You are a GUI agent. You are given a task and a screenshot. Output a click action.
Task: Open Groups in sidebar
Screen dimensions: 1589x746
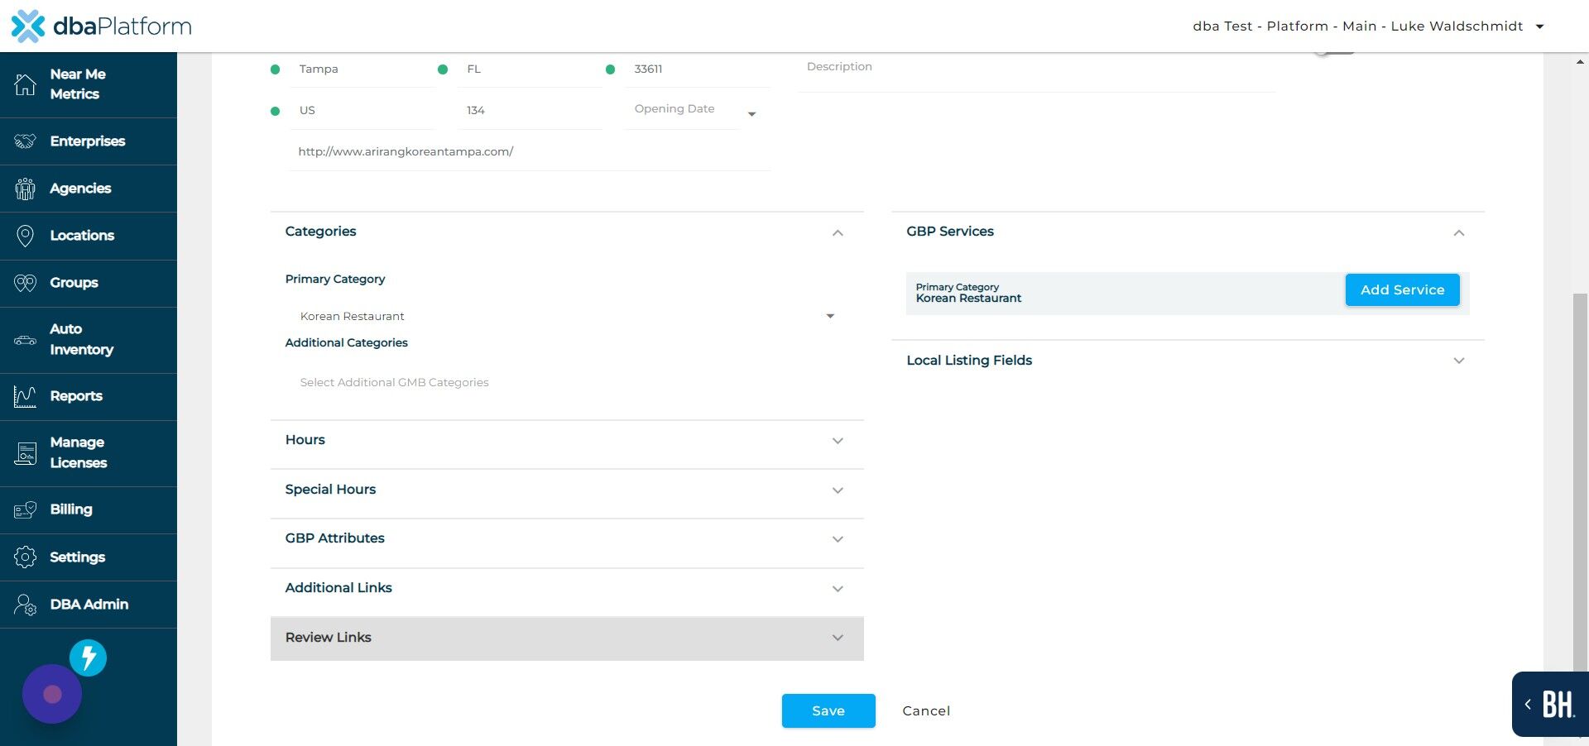pos(89,283)
